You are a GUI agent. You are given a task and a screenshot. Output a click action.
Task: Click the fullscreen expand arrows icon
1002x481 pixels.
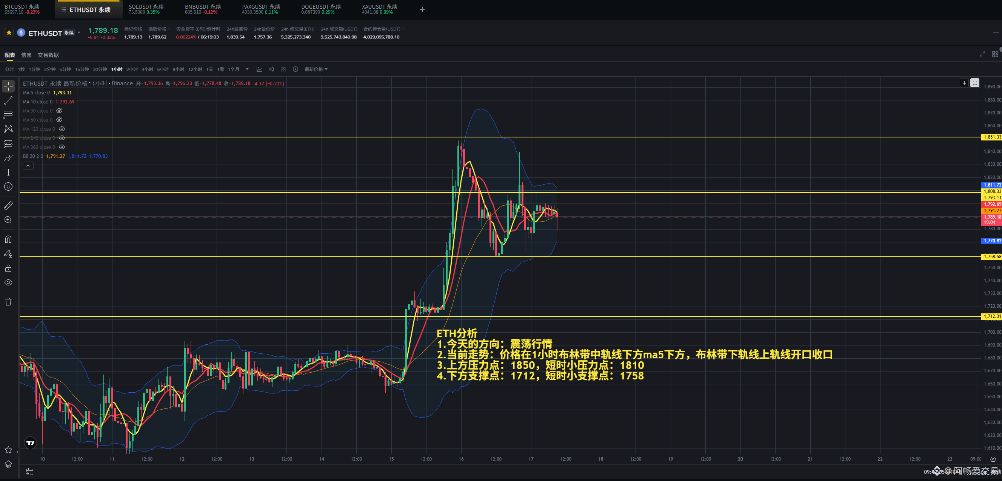[982, 54]
